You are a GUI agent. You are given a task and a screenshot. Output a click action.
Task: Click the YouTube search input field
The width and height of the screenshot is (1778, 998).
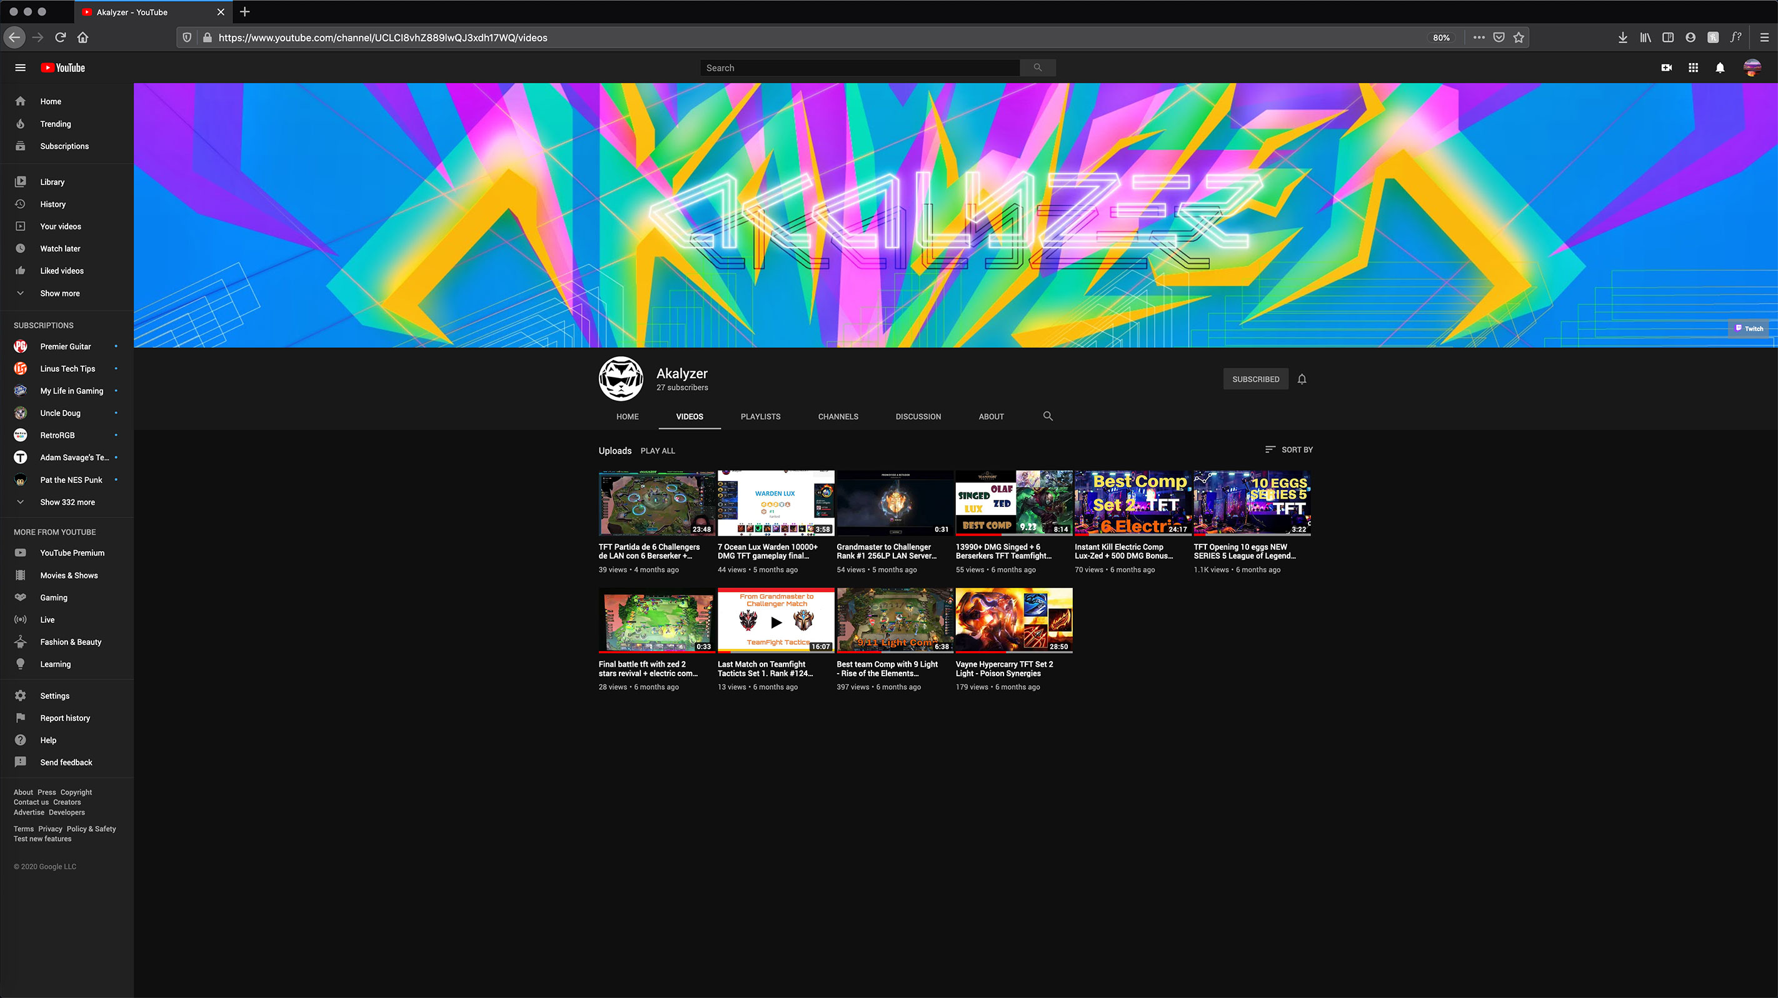tap(860, 67)
